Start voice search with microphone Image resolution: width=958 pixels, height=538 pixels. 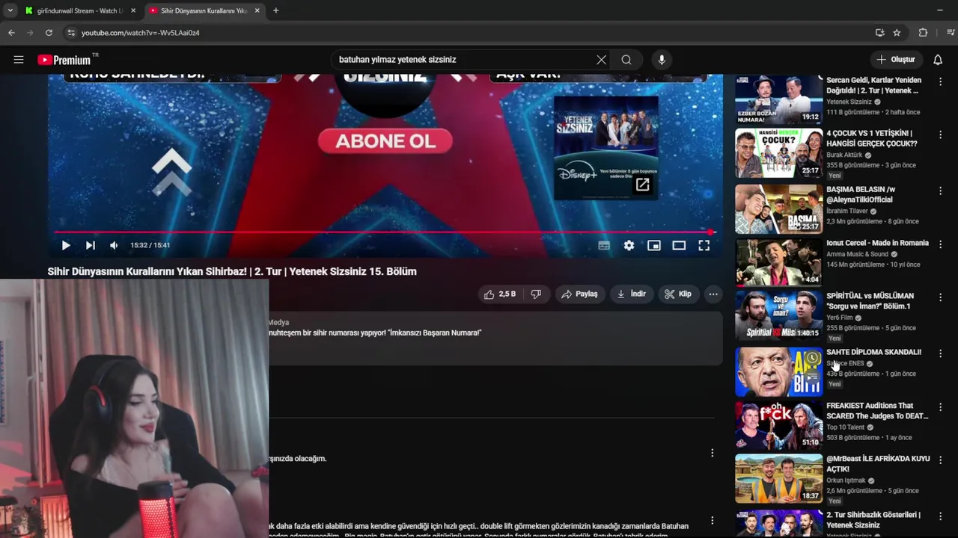pyautogui.click(x=662, y=60)
